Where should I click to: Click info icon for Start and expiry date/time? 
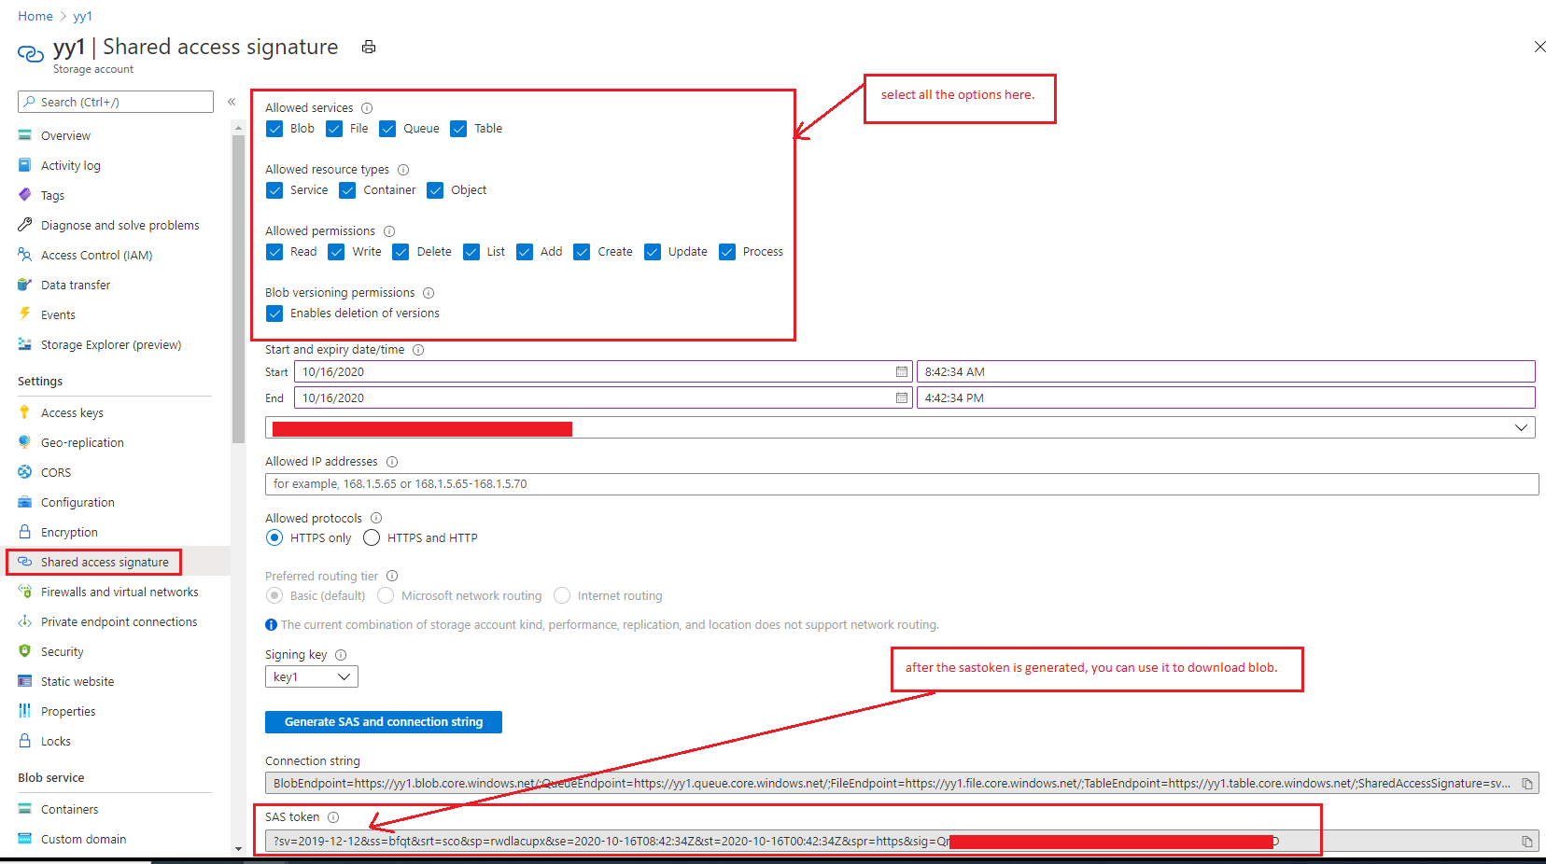[x=418, y=350]
